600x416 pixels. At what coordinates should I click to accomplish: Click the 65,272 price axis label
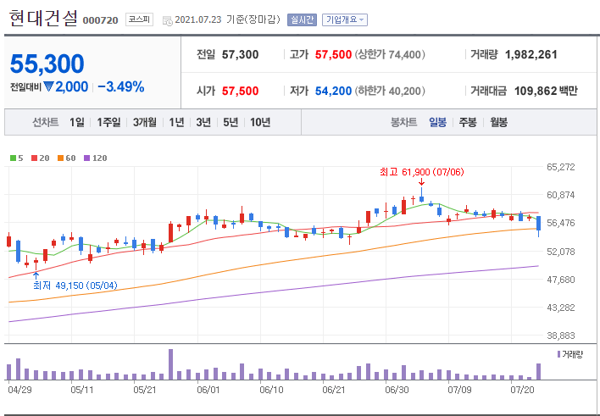pyautogui.click(x=560, y=167)
